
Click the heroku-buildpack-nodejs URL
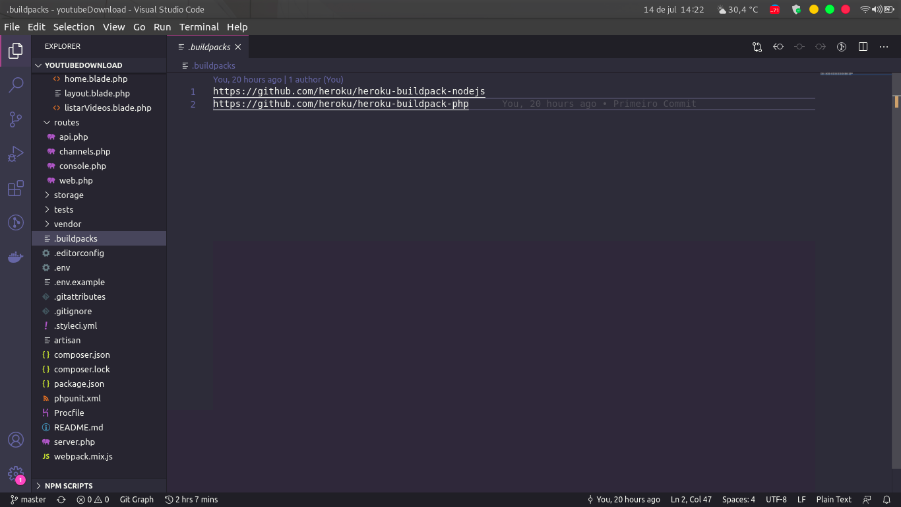tap(349, 91)
